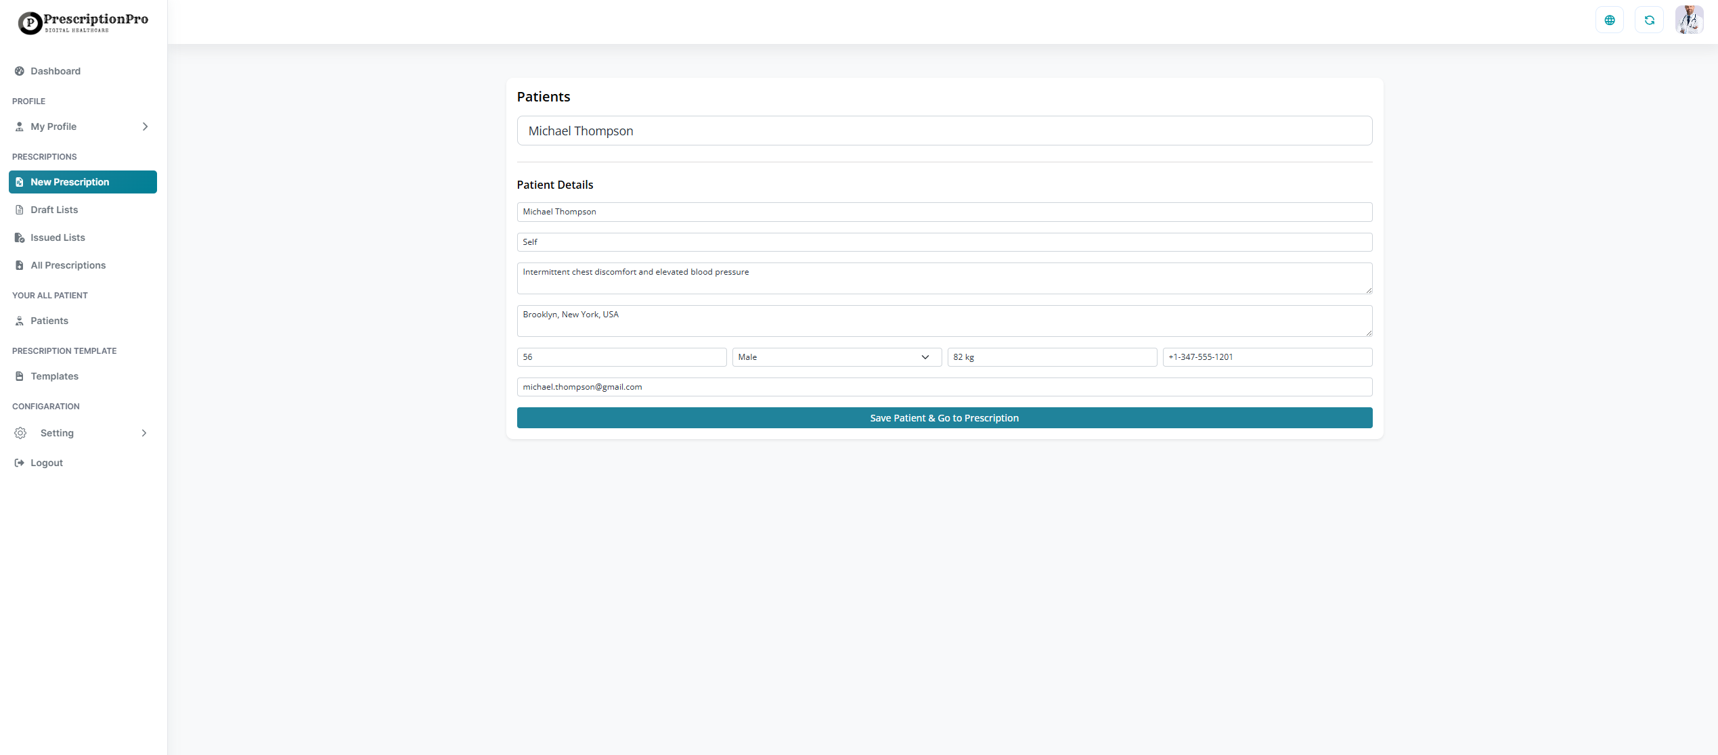Open the gender dropdown showing Male
The height and width of the screenshot is (755, 1718).
pyautogui.click(x=837, y=357)
